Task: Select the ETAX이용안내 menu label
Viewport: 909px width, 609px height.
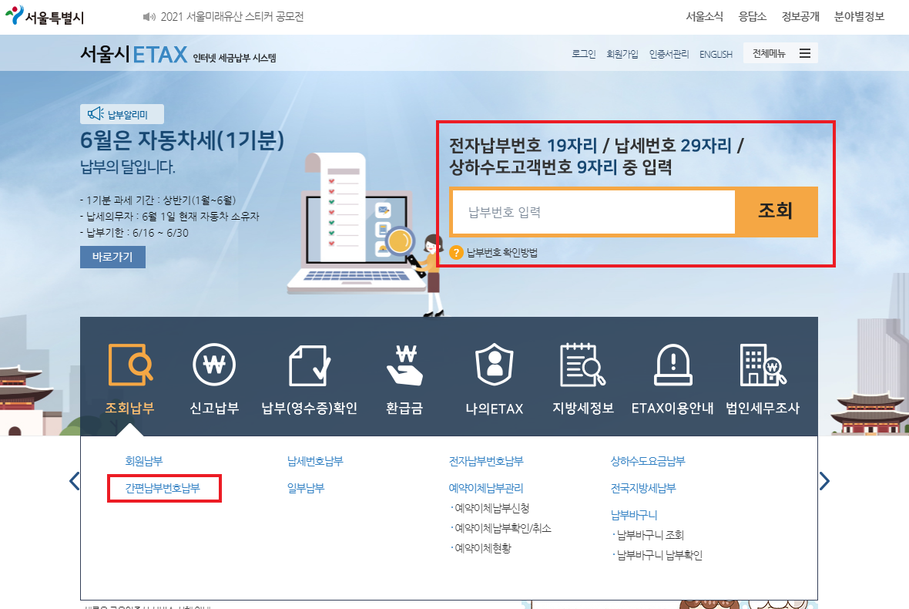Action: (x=673, y=409)
